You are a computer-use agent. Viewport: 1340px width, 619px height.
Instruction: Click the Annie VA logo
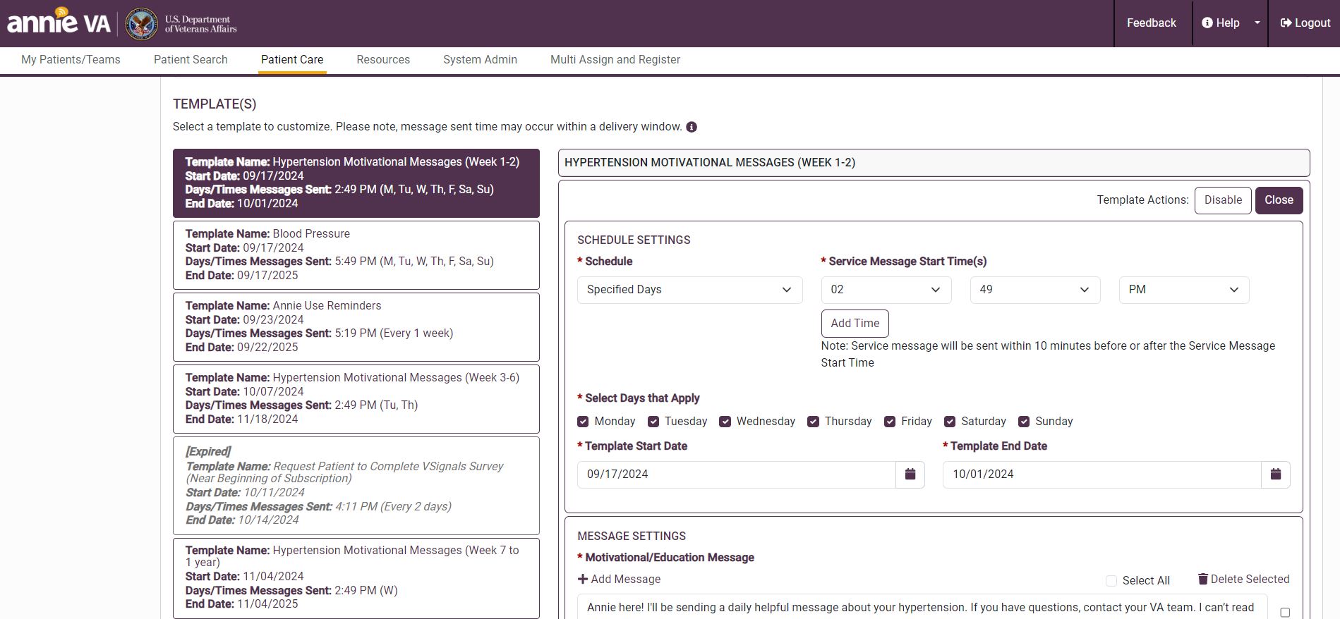coord(59,21)
